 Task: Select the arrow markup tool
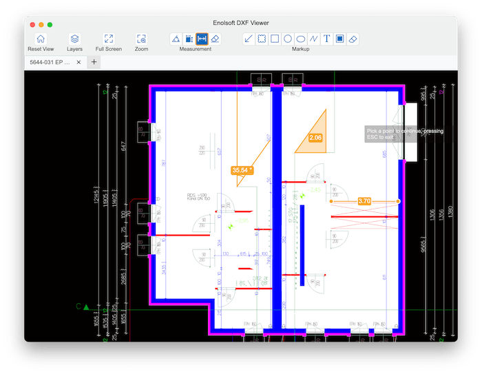click(249, 39)
